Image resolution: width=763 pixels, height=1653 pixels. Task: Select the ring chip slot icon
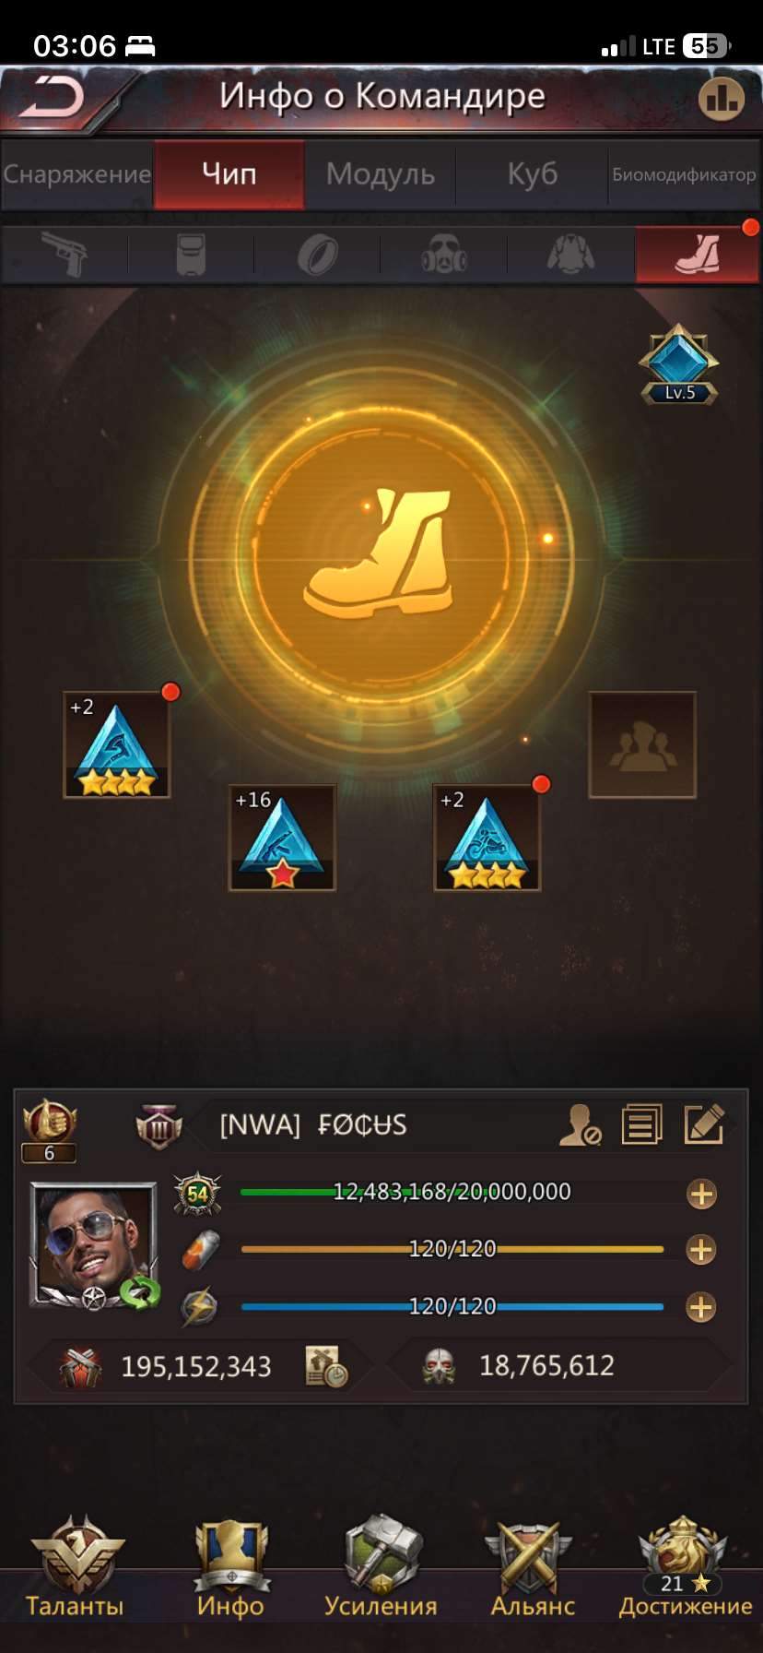[318, 255]
